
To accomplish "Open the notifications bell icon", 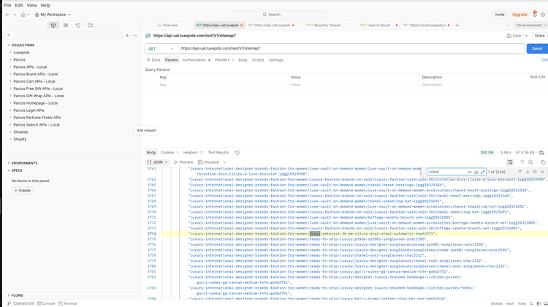I will pyautogui.click(x=535, y=15).
